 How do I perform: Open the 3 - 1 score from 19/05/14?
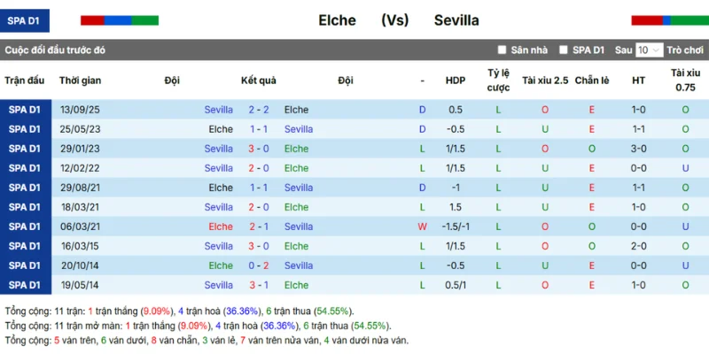(259, 285)
